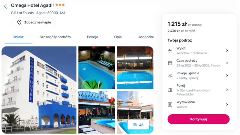This screenshot has height=135, width=240.
Task: Expand the Czas podróży dates chevron
Action: (x=227, y=63)
